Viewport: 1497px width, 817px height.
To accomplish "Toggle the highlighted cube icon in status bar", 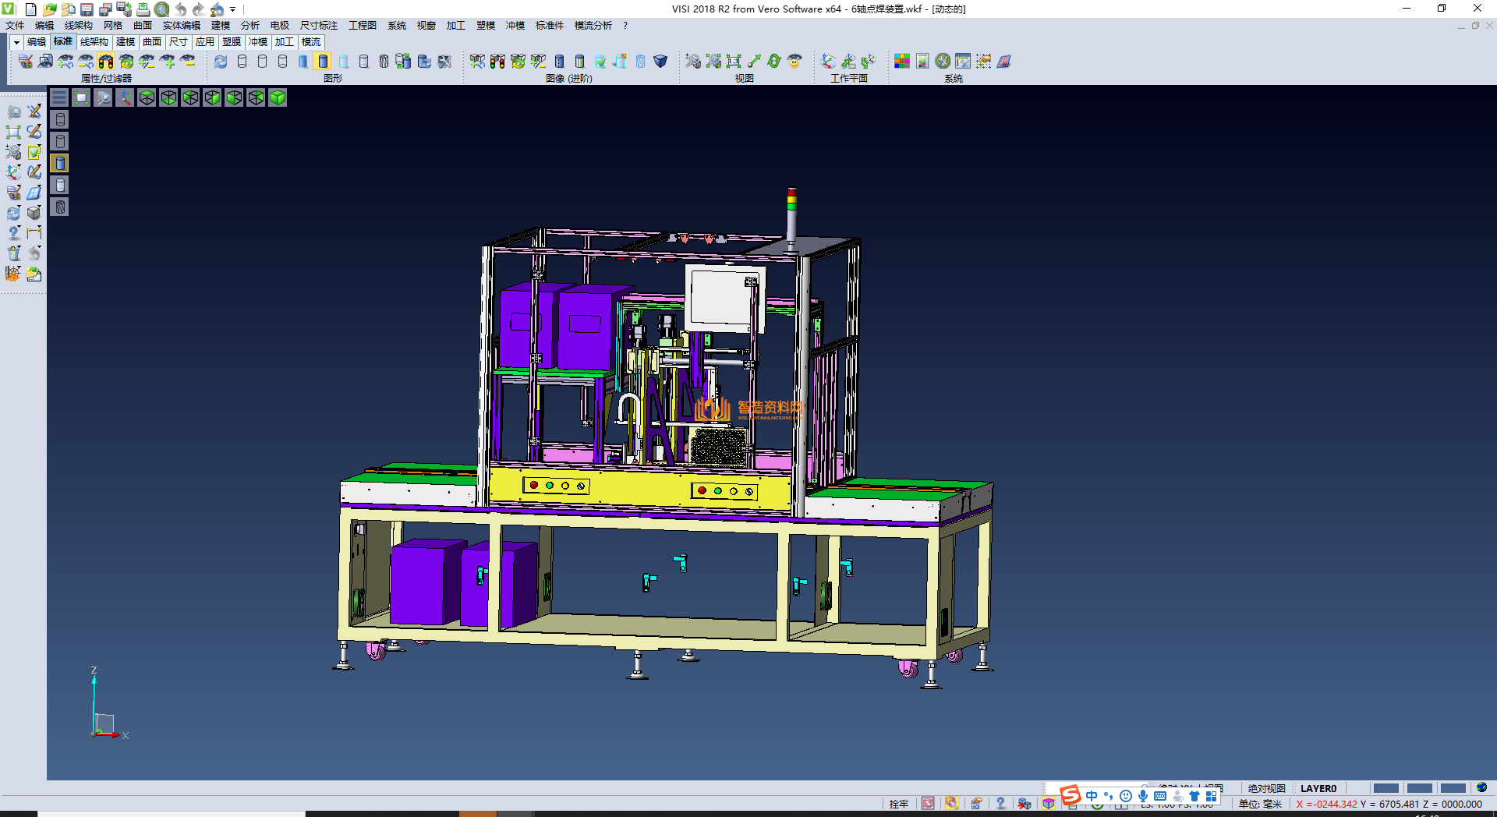I will coord(1049,804).
